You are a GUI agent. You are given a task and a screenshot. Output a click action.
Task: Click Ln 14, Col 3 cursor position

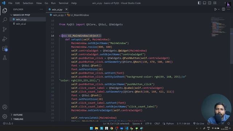(x=116, y=123)
